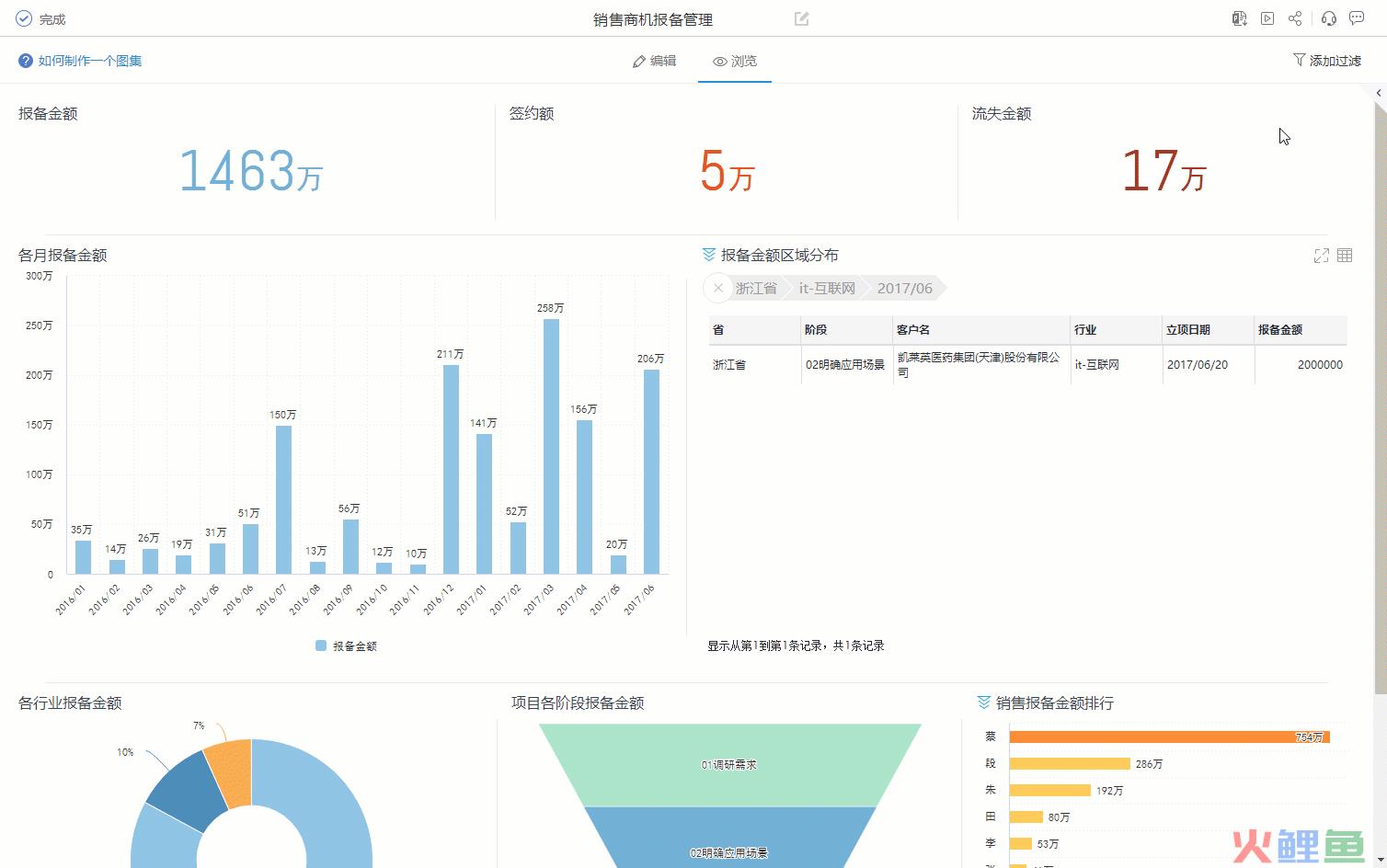Click the share icon
1387x868 pixels.
1295,18
